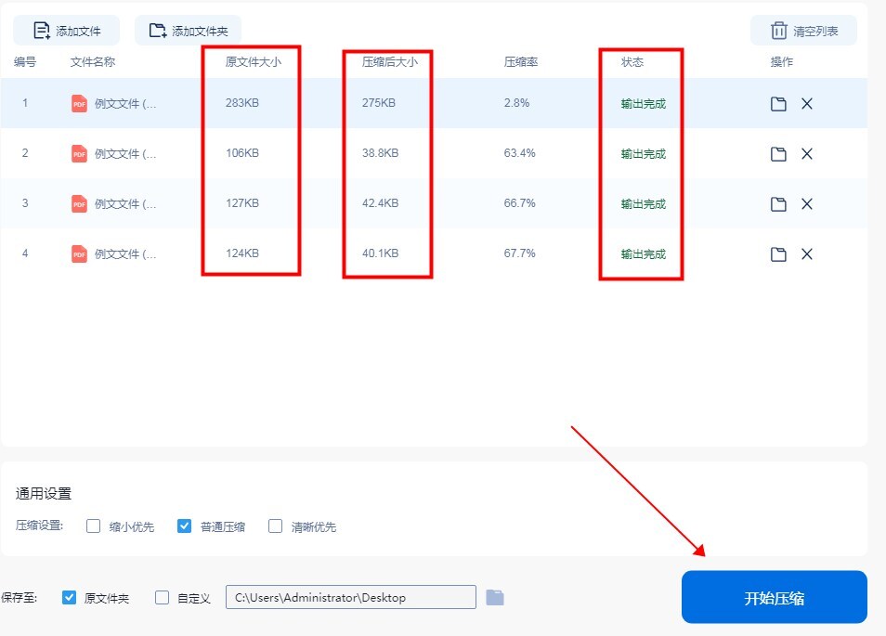Click the 添加文件 button
Screen dimensions: 886x636
(67, 31)
